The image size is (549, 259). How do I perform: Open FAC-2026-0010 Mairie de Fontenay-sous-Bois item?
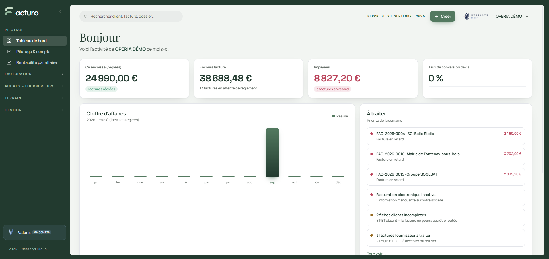coord(446,156)
